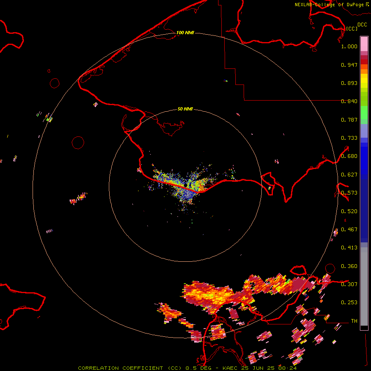The width and height of the screenshot is (371, 371).
Task: Click the 0.520 scale value
Action: click(x=349, y=211)
